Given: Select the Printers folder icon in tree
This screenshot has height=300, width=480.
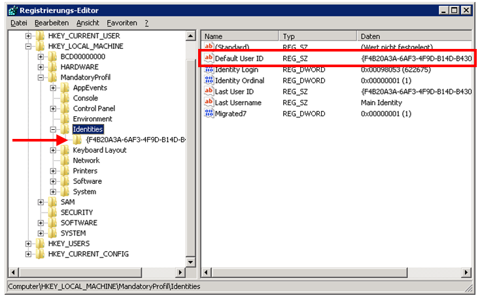Looking at the screenshot, I should click(x=65, y=171).
